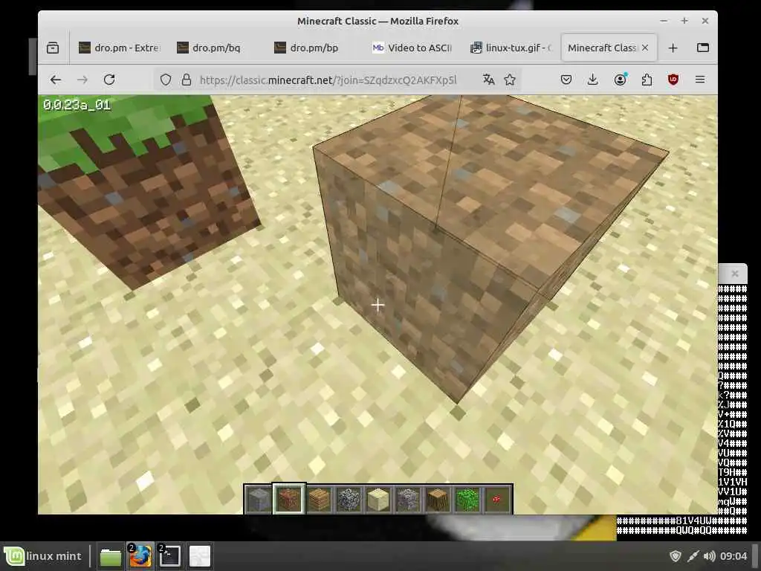Select the dirt block hotbar slot

pyautogui.click(x=289, y=499)
